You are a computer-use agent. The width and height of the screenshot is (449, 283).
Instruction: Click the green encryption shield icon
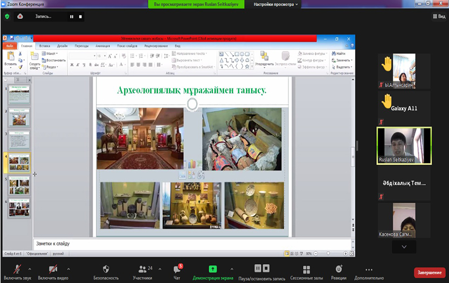coord(7,17)
